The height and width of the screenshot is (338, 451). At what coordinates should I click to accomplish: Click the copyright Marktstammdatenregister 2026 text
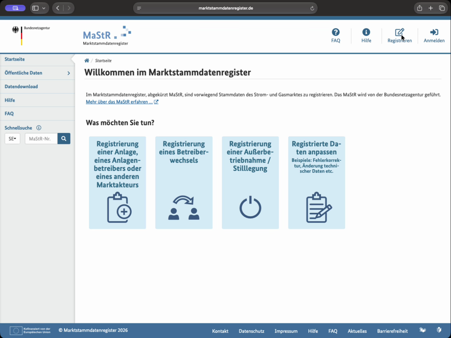[93, 330]
